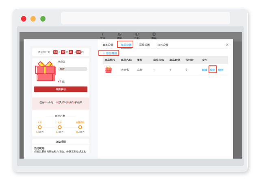
Task: Click the 0 prepayment cell in the table
Action: click(186, 70)
